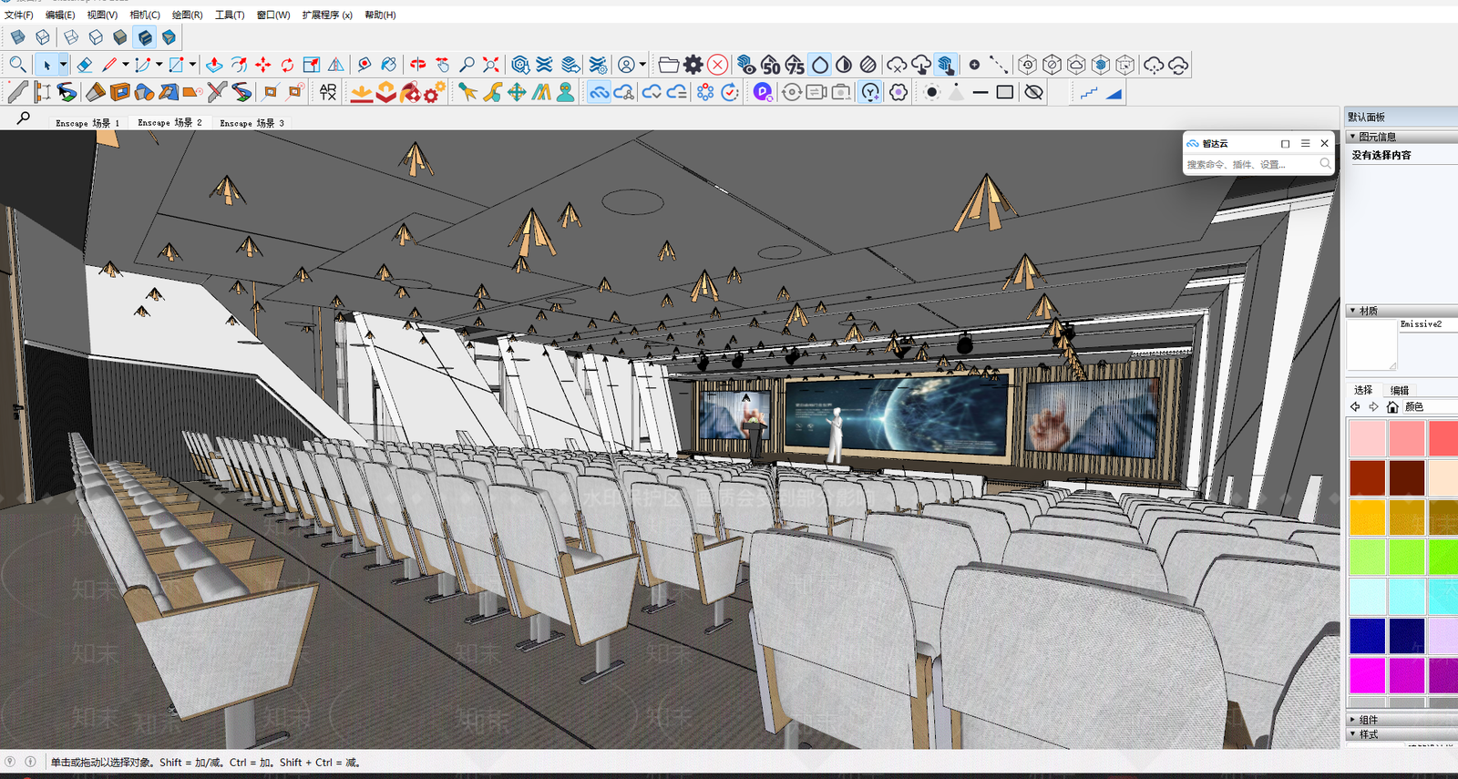Choose the Scale tool
This screenshot has height=779, width=1458.
pyautogui.click(x=312, y=65)
